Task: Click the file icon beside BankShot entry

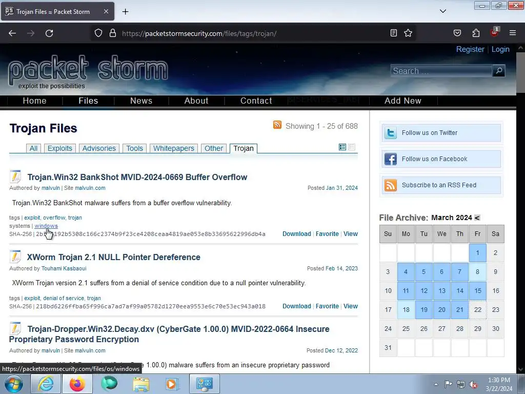Action: pos(15,176)
